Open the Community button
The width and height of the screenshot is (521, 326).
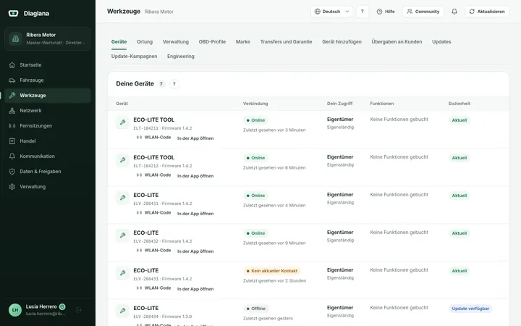pos(423,12)
